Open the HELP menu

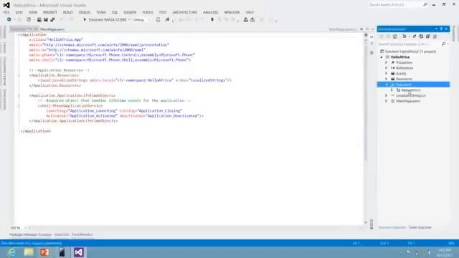pyautogui.click(x=250, y=12)
